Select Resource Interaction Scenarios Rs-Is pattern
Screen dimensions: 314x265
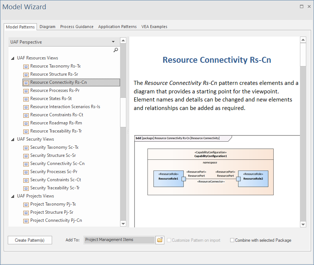coord(65,107)
